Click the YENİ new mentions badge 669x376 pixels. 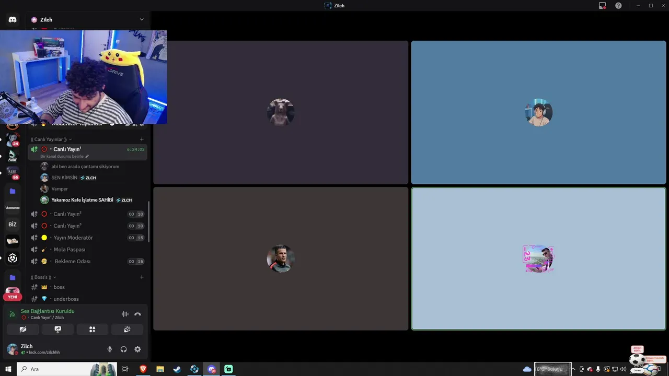click(x=13, y=297)
